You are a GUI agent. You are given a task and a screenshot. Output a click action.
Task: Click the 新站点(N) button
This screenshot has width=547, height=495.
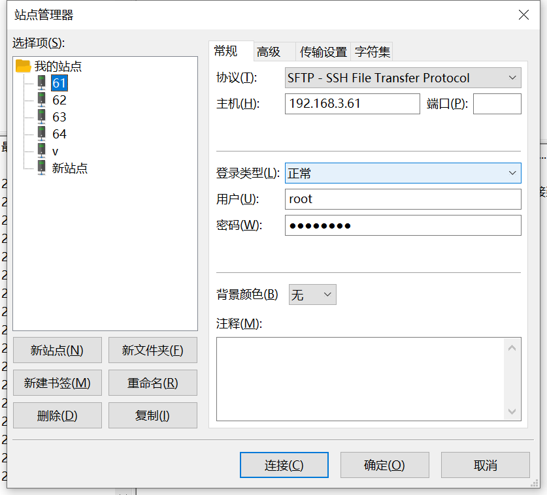click(x=58, y=350)
